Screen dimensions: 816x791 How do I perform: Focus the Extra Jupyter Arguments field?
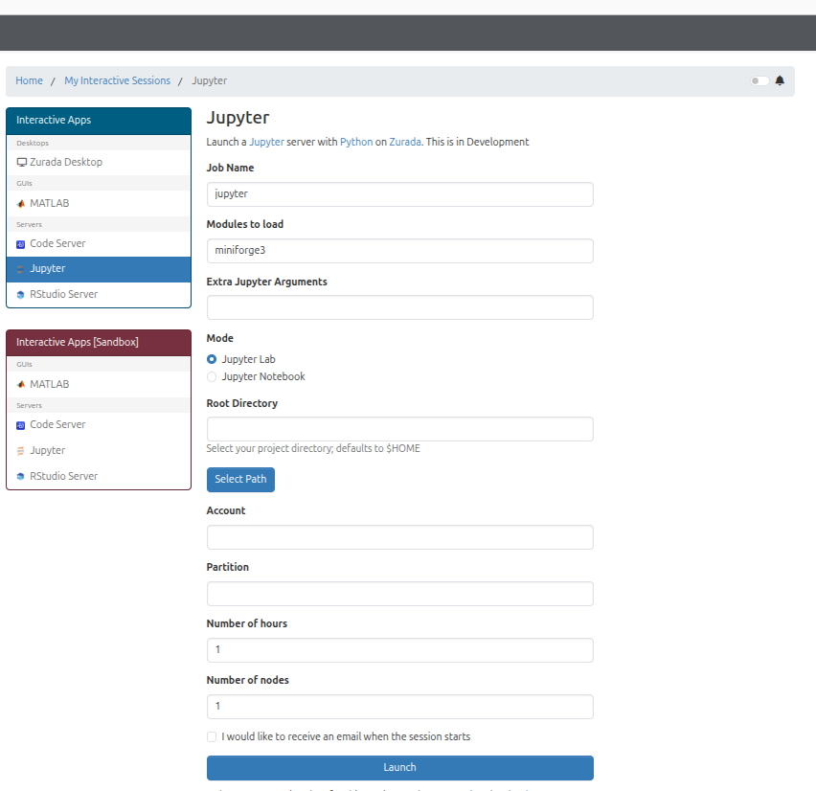tap(399, 307)
